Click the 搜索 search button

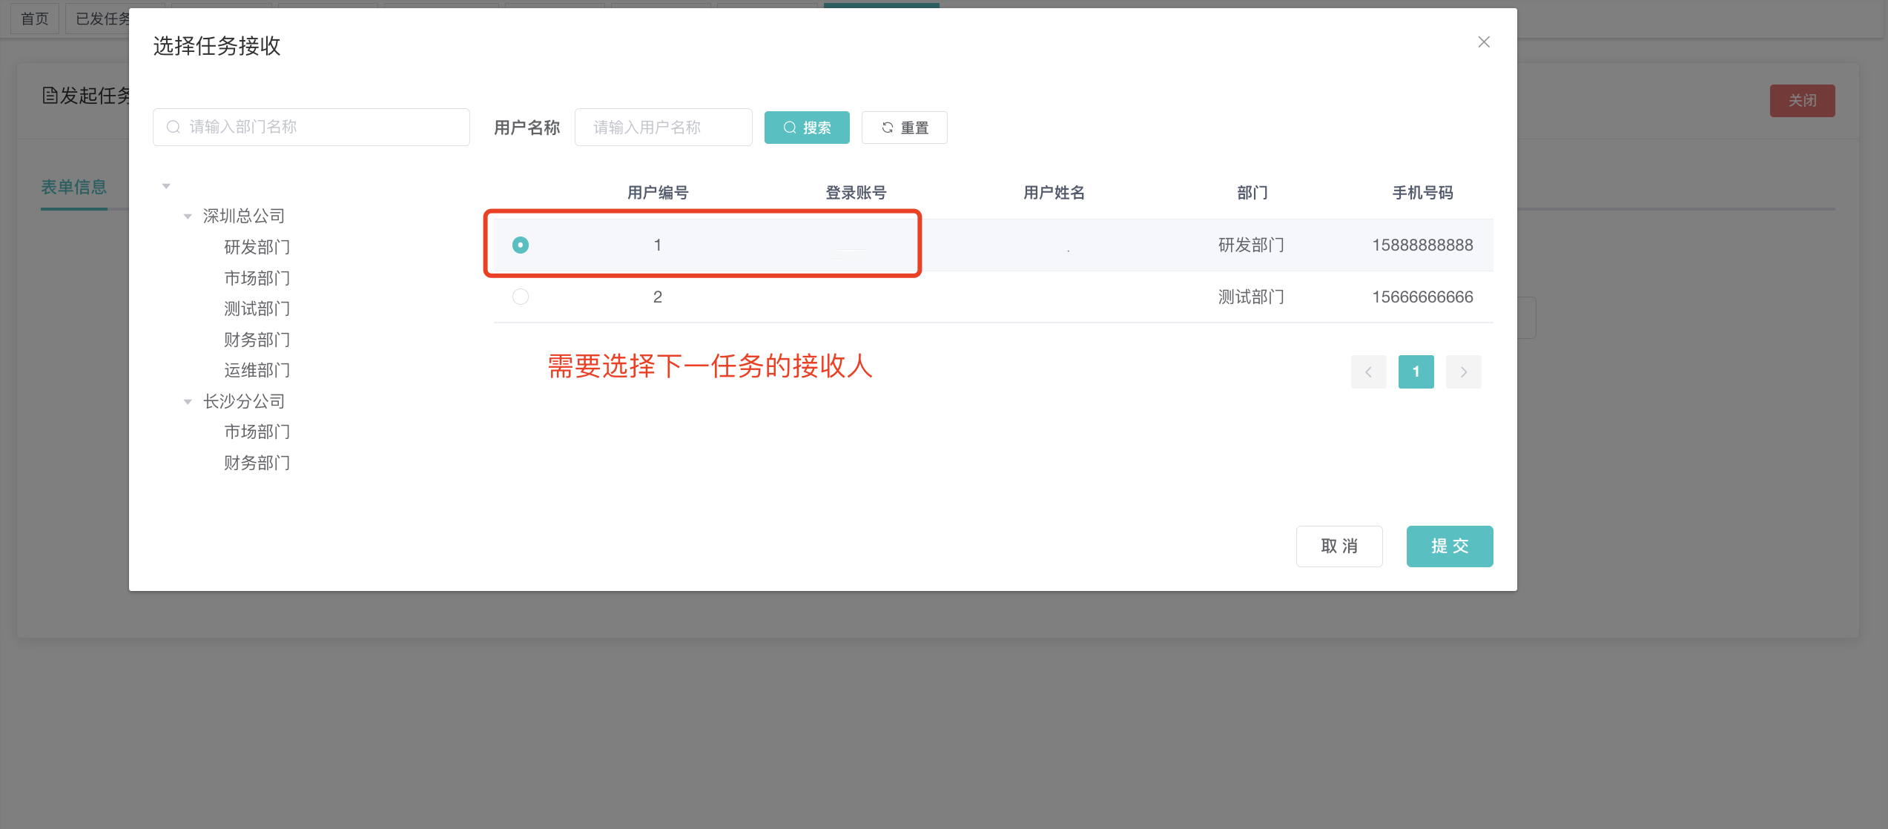click(806, 128)
